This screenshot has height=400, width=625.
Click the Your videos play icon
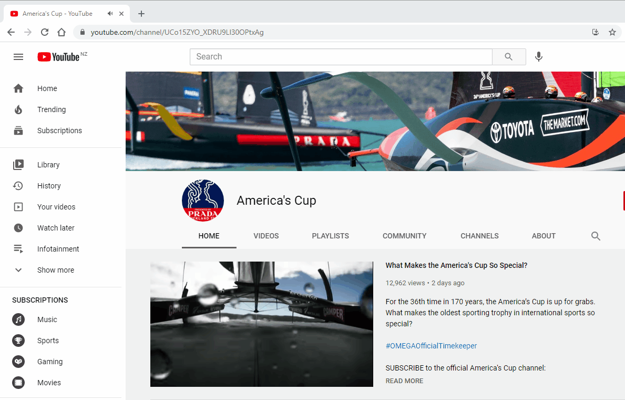pyautogui.click(x=18, y=207)
